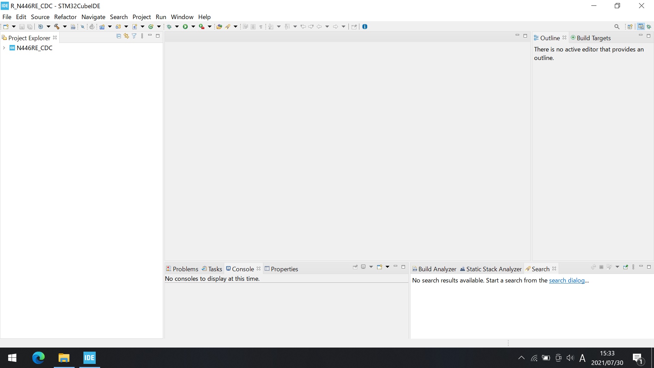Click the binary 010 file icon in the toolbar
Screen dimensions: 654x368
click(73, 27)
